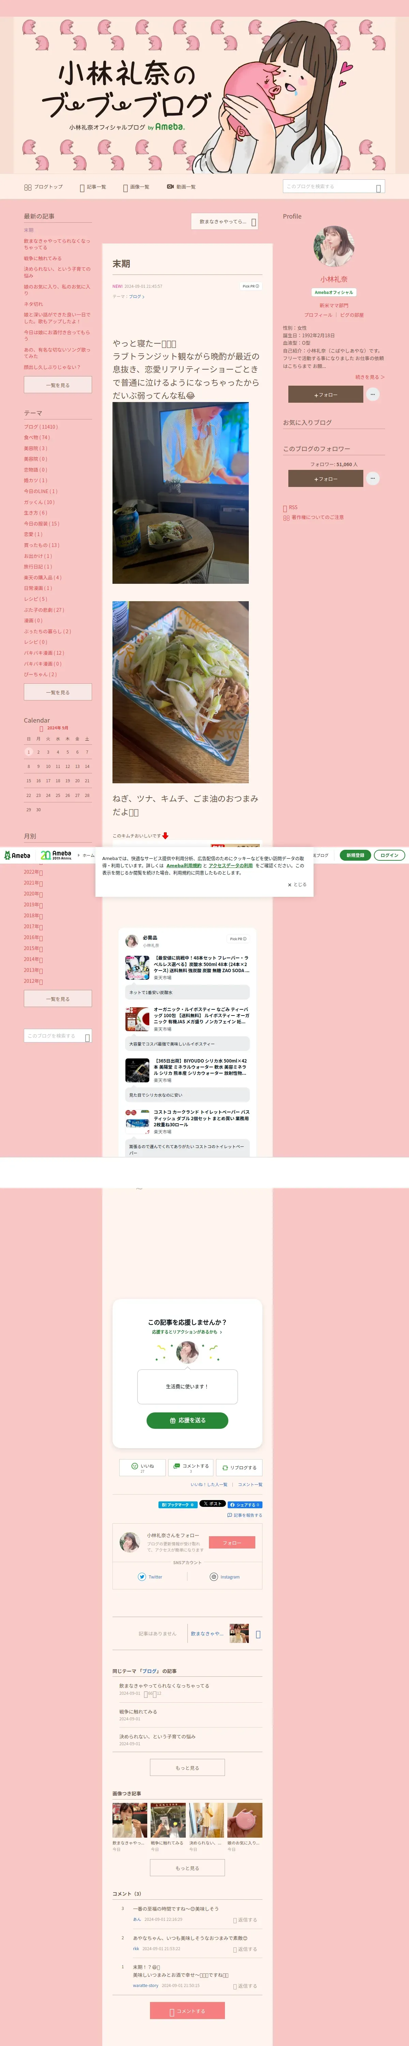This screenshot has width=409, height=2046.
Task: Open the ZAO SODA carbonated water product
Action: point(187,967)
